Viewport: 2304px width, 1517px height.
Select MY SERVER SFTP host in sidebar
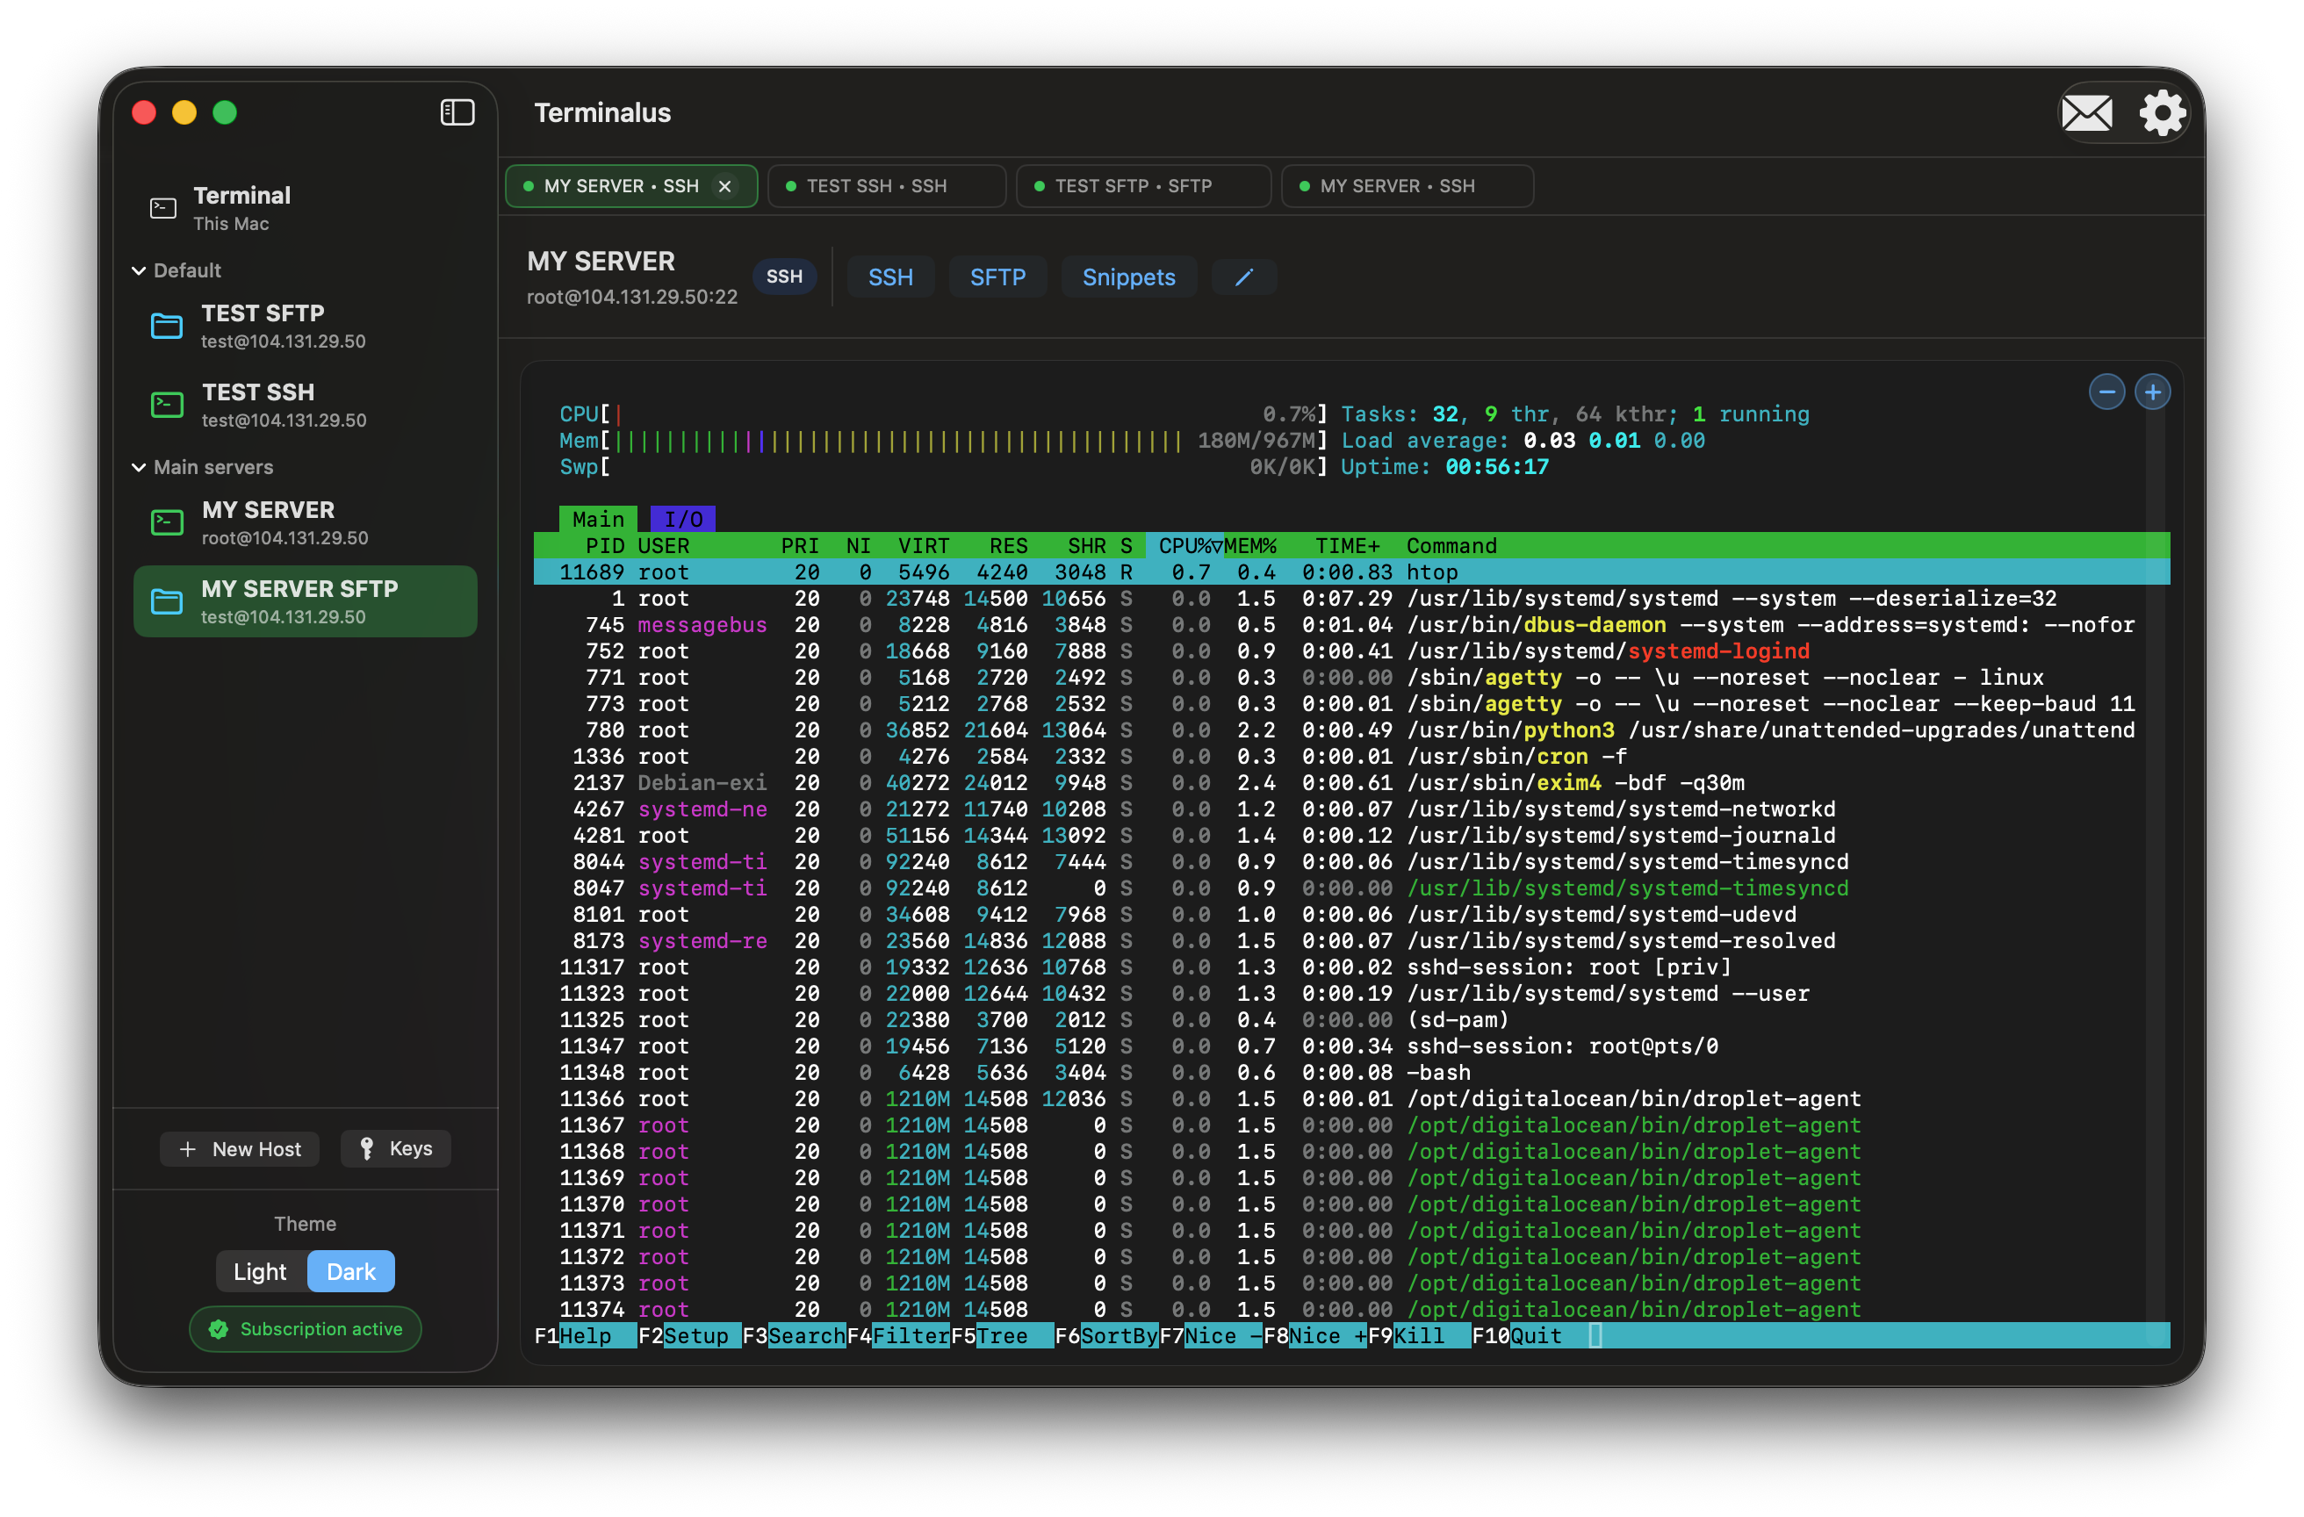point(305,601)
